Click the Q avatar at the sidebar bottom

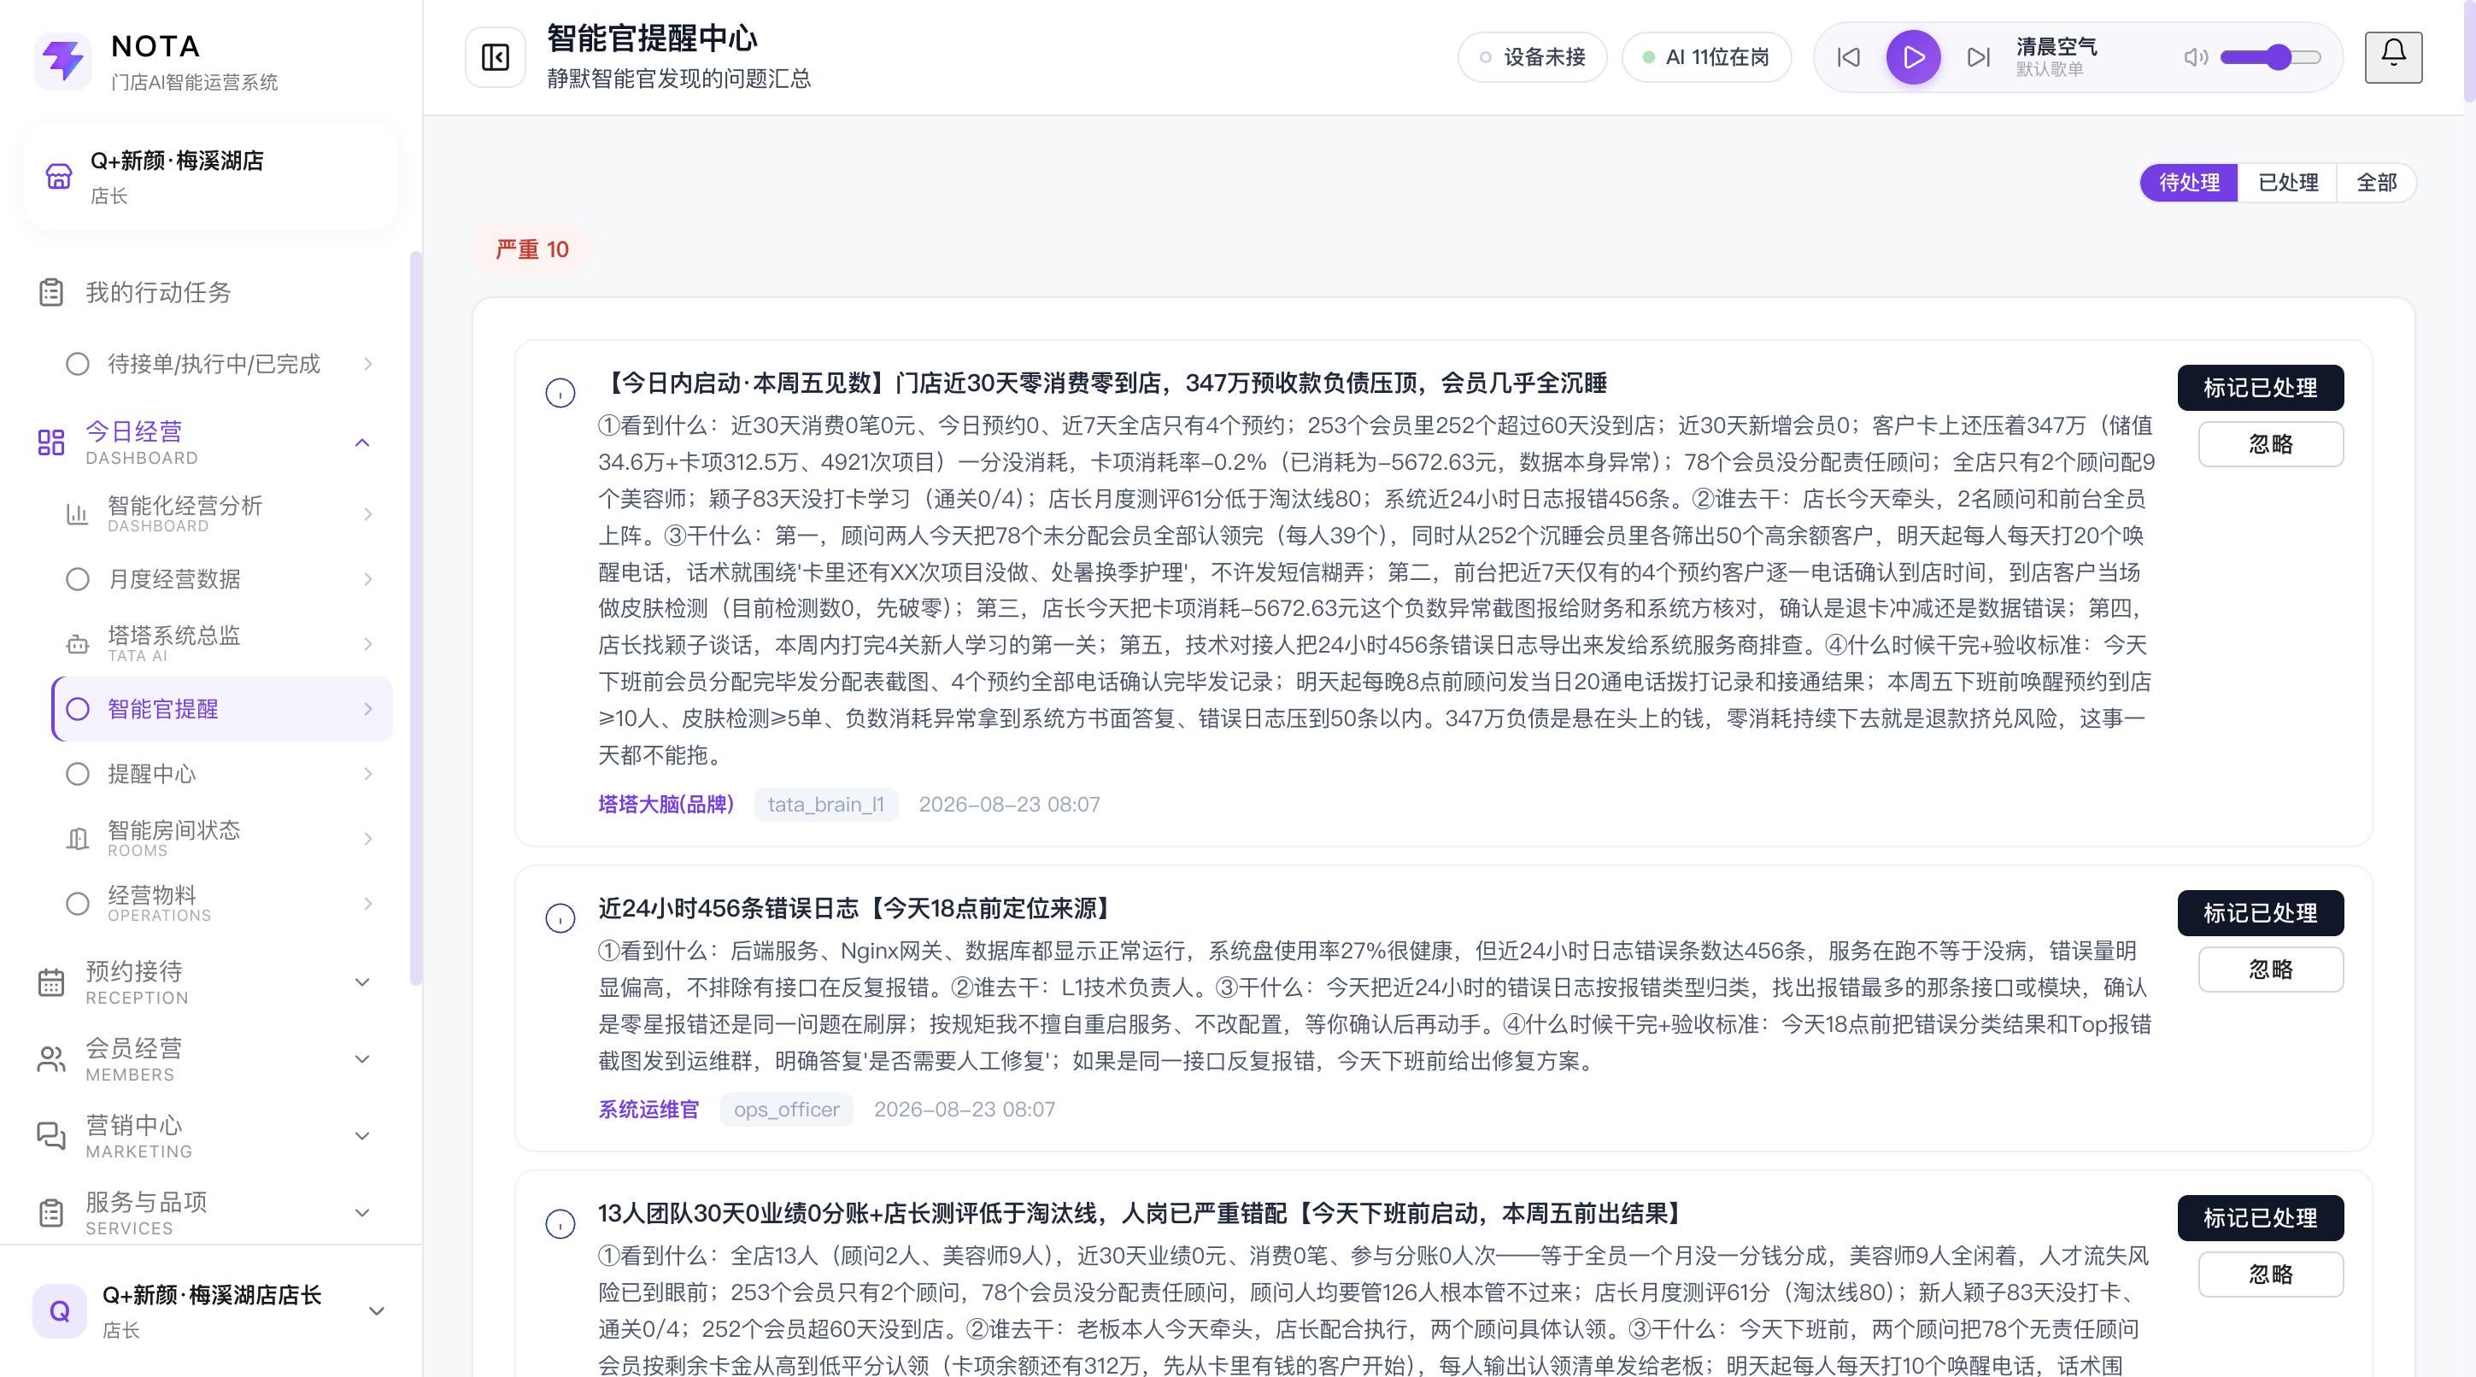60,1310
